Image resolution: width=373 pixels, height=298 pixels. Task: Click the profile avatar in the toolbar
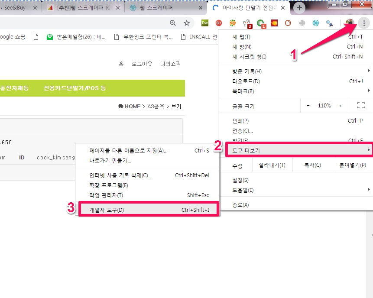350,23
